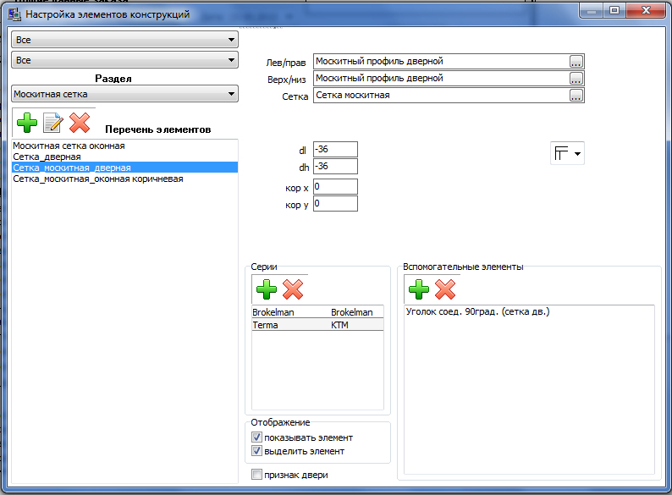Click the кор x input field
The height and width of the screenshot is (495, 672).
tap(335, 186)
